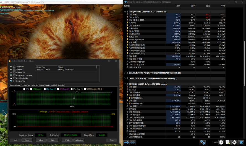Expand the GPU 线路电压 row
Screen dimensions: 246x146
click(127, 98)
